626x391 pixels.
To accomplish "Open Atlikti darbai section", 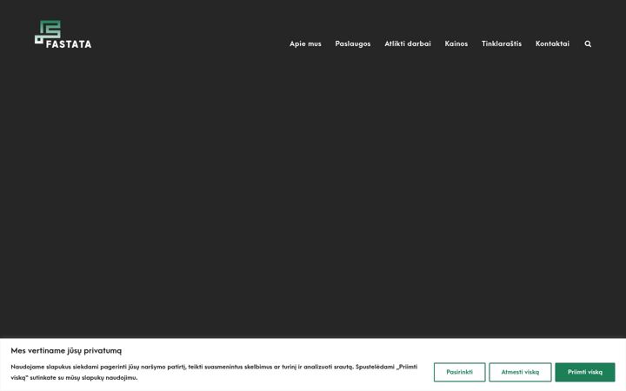I will pyautogui.click(x=408, y=44).
